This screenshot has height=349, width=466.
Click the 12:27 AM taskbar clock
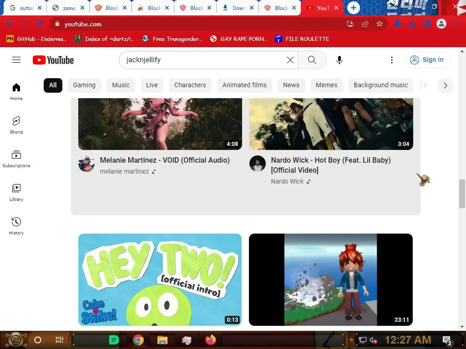pyautogui.click(x=408, y=340)
